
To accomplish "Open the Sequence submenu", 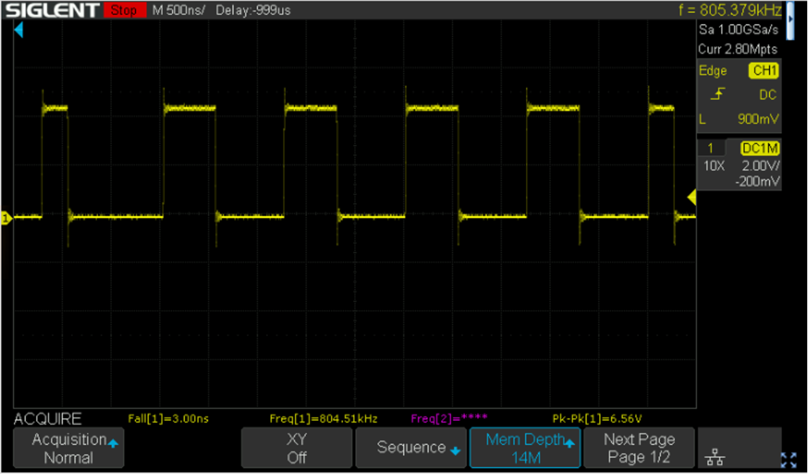I will click(x=411, y=448).
